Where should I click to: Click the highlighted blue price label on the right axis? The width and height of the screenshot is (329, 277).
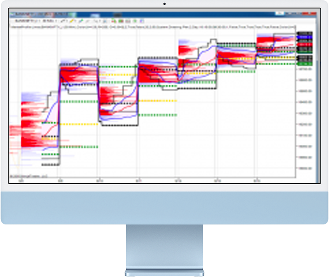tap(304, 37)
